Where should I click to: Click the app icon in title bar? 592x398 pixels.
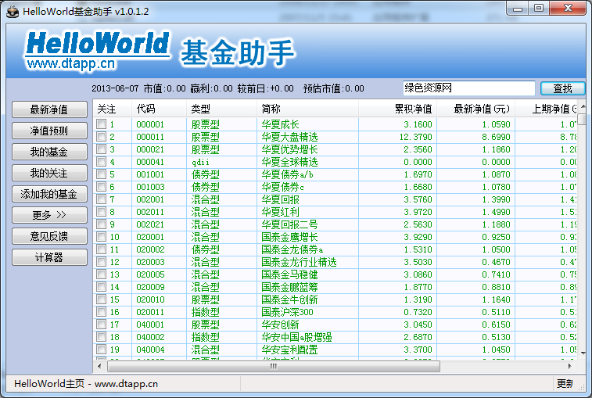[x=11, y=9]
